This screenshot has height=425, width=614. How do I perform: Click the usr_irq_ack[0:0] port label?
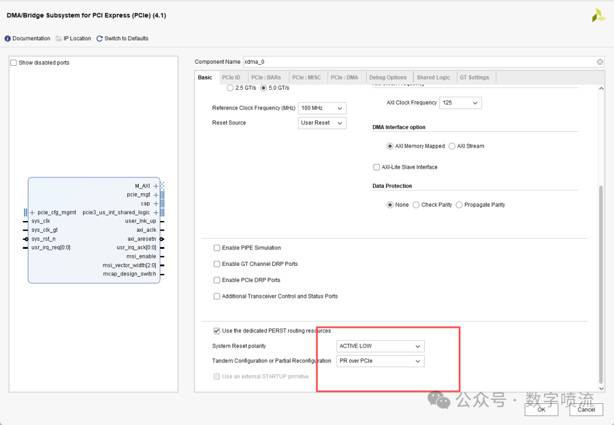(x=136, y=248)
